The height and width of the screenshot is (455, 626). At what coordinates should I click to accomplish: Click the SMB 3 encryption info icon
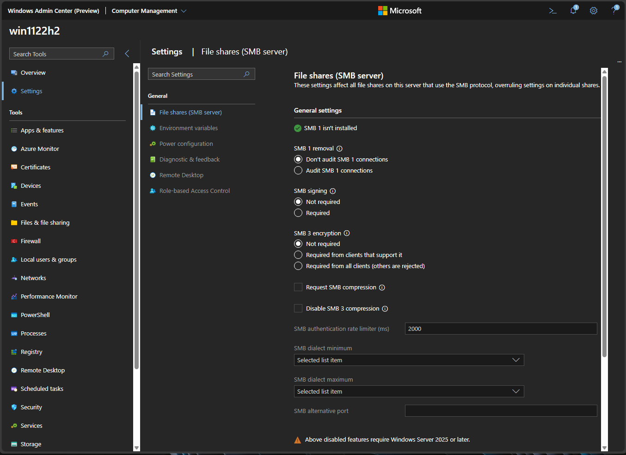[347, 233]
